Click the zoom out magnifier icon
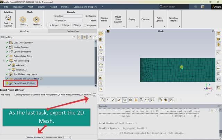The width and height of the screenshot is (222, 140). pos(101,89)
